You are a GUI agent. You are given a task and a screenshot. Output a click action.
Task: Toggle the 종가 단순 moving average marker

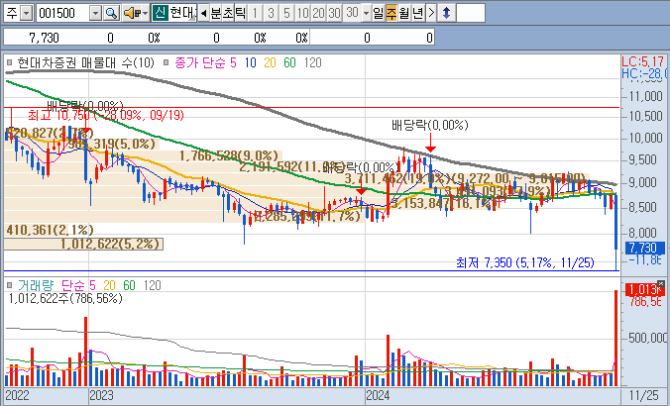(167, 63)
